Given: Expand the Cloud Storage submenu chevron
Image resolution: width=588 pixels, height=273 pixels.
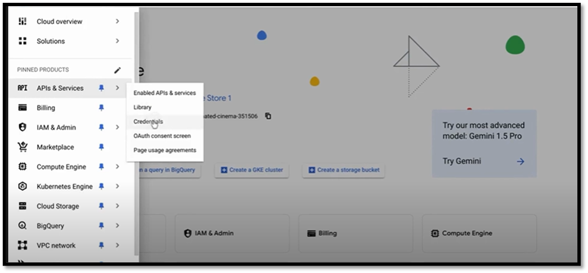Looking at the screenshot, I should [x=118, y=206].
